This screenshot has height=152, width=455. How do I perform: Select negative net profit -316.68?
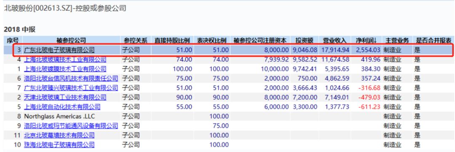click(369, 88)
